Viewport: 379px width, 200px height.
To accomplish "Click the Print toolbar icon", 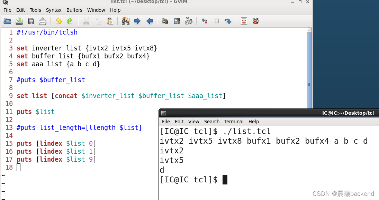I will (x=43, y=21).
